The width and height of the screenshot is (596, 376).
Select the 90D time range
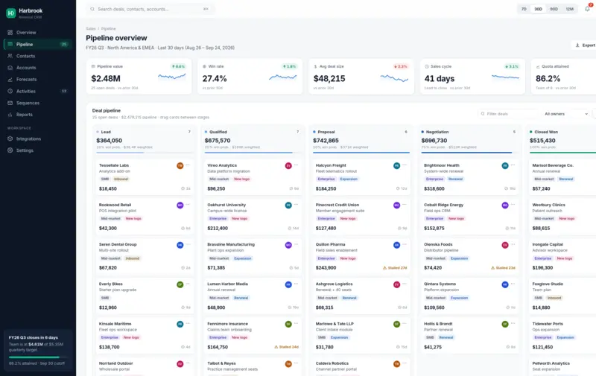[x=554, y=9]
